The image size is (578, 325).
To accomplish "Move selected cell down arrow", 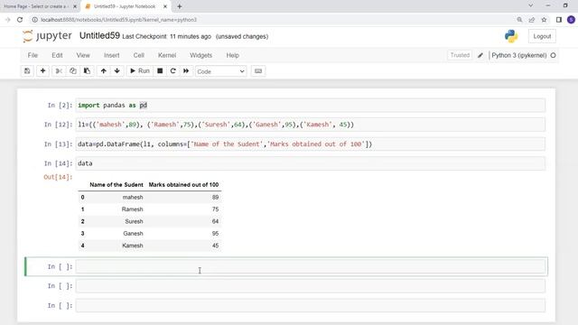I will pos(117,71).
